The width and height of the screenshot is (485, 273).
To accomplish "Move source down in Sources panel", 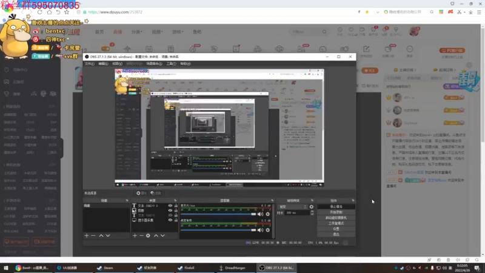I will coord(162,235).
